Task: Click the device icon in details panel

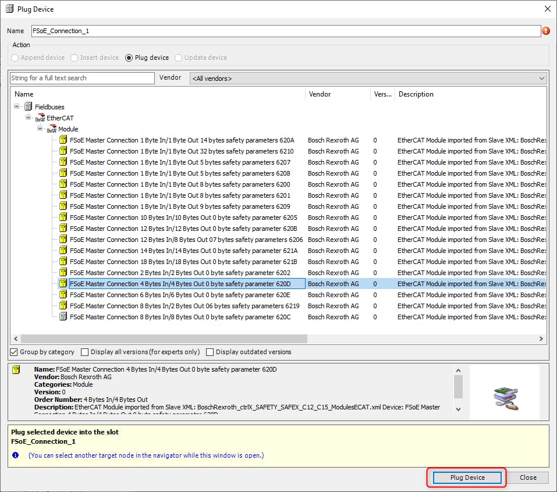Action: point(16,369)
